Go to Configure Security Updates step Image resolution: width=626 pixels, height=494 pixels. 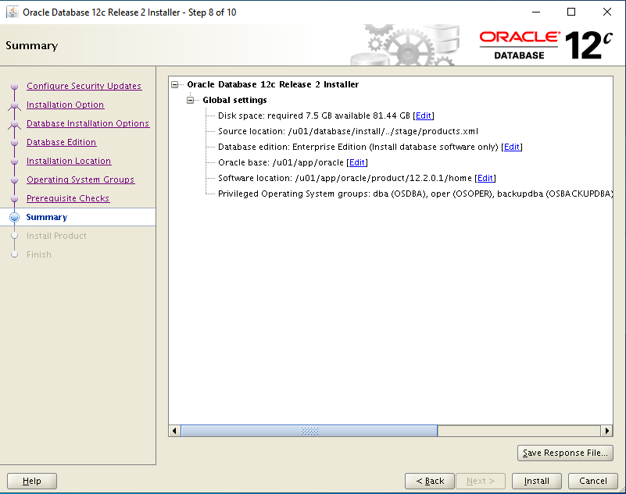coord(84,86)
